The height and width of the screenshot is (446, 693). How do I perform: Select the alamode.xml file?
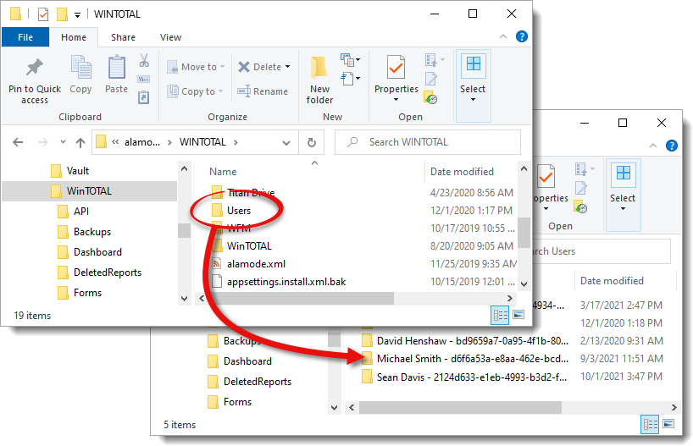249,264
